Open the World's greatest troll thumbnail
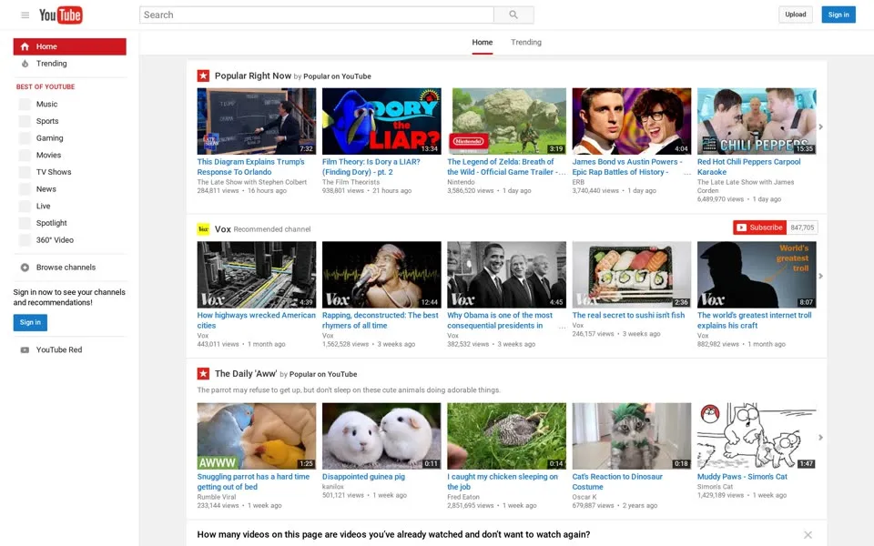874x546 pixels. click(x=757, y=275)
